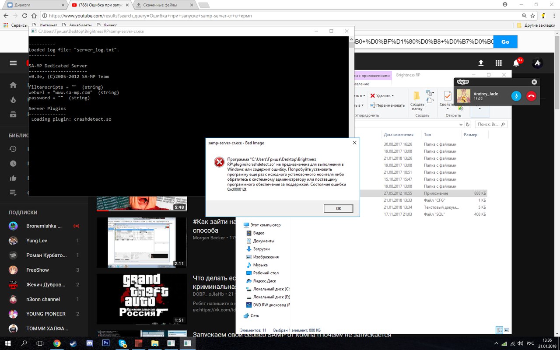
Task: Click Chrome back navigation arrow
Action: (6, 15)
